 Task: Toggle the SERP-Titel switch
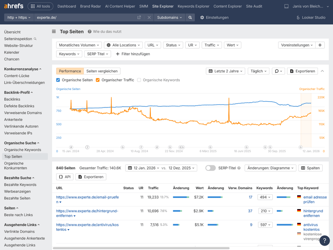point(210,168)
